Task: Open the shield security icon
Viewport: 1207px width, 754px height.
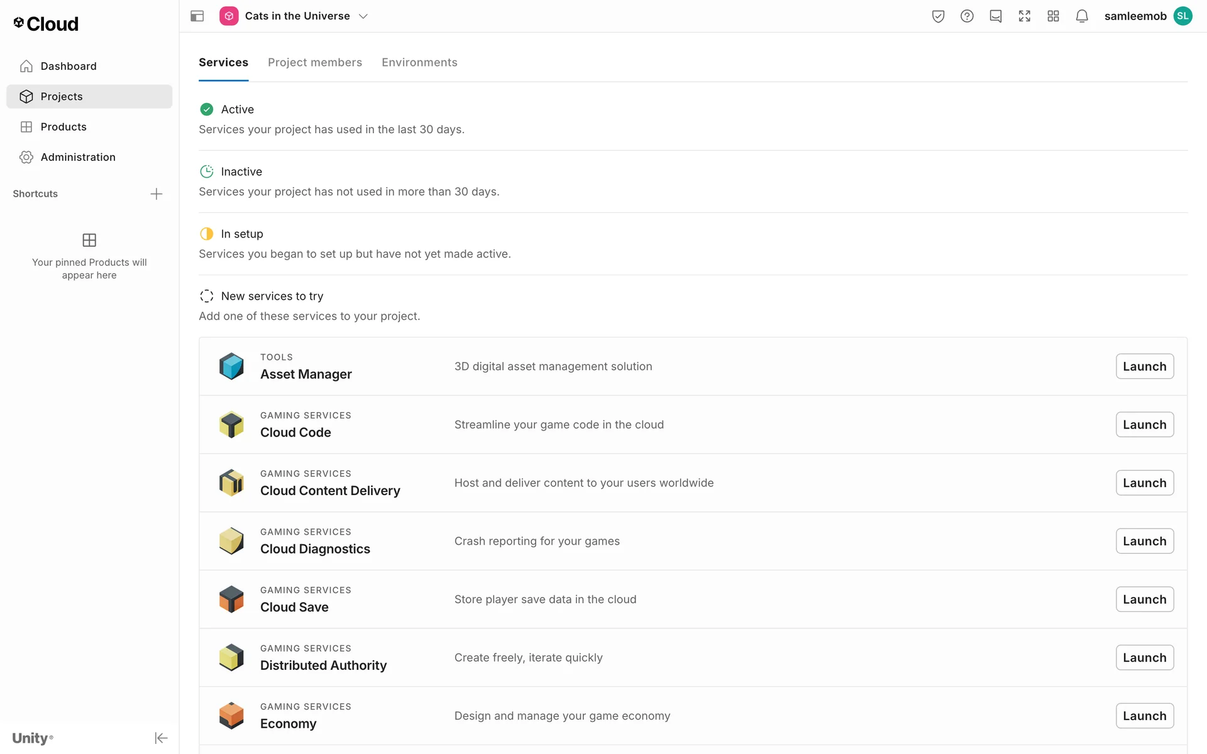Action: pos(938,16)
